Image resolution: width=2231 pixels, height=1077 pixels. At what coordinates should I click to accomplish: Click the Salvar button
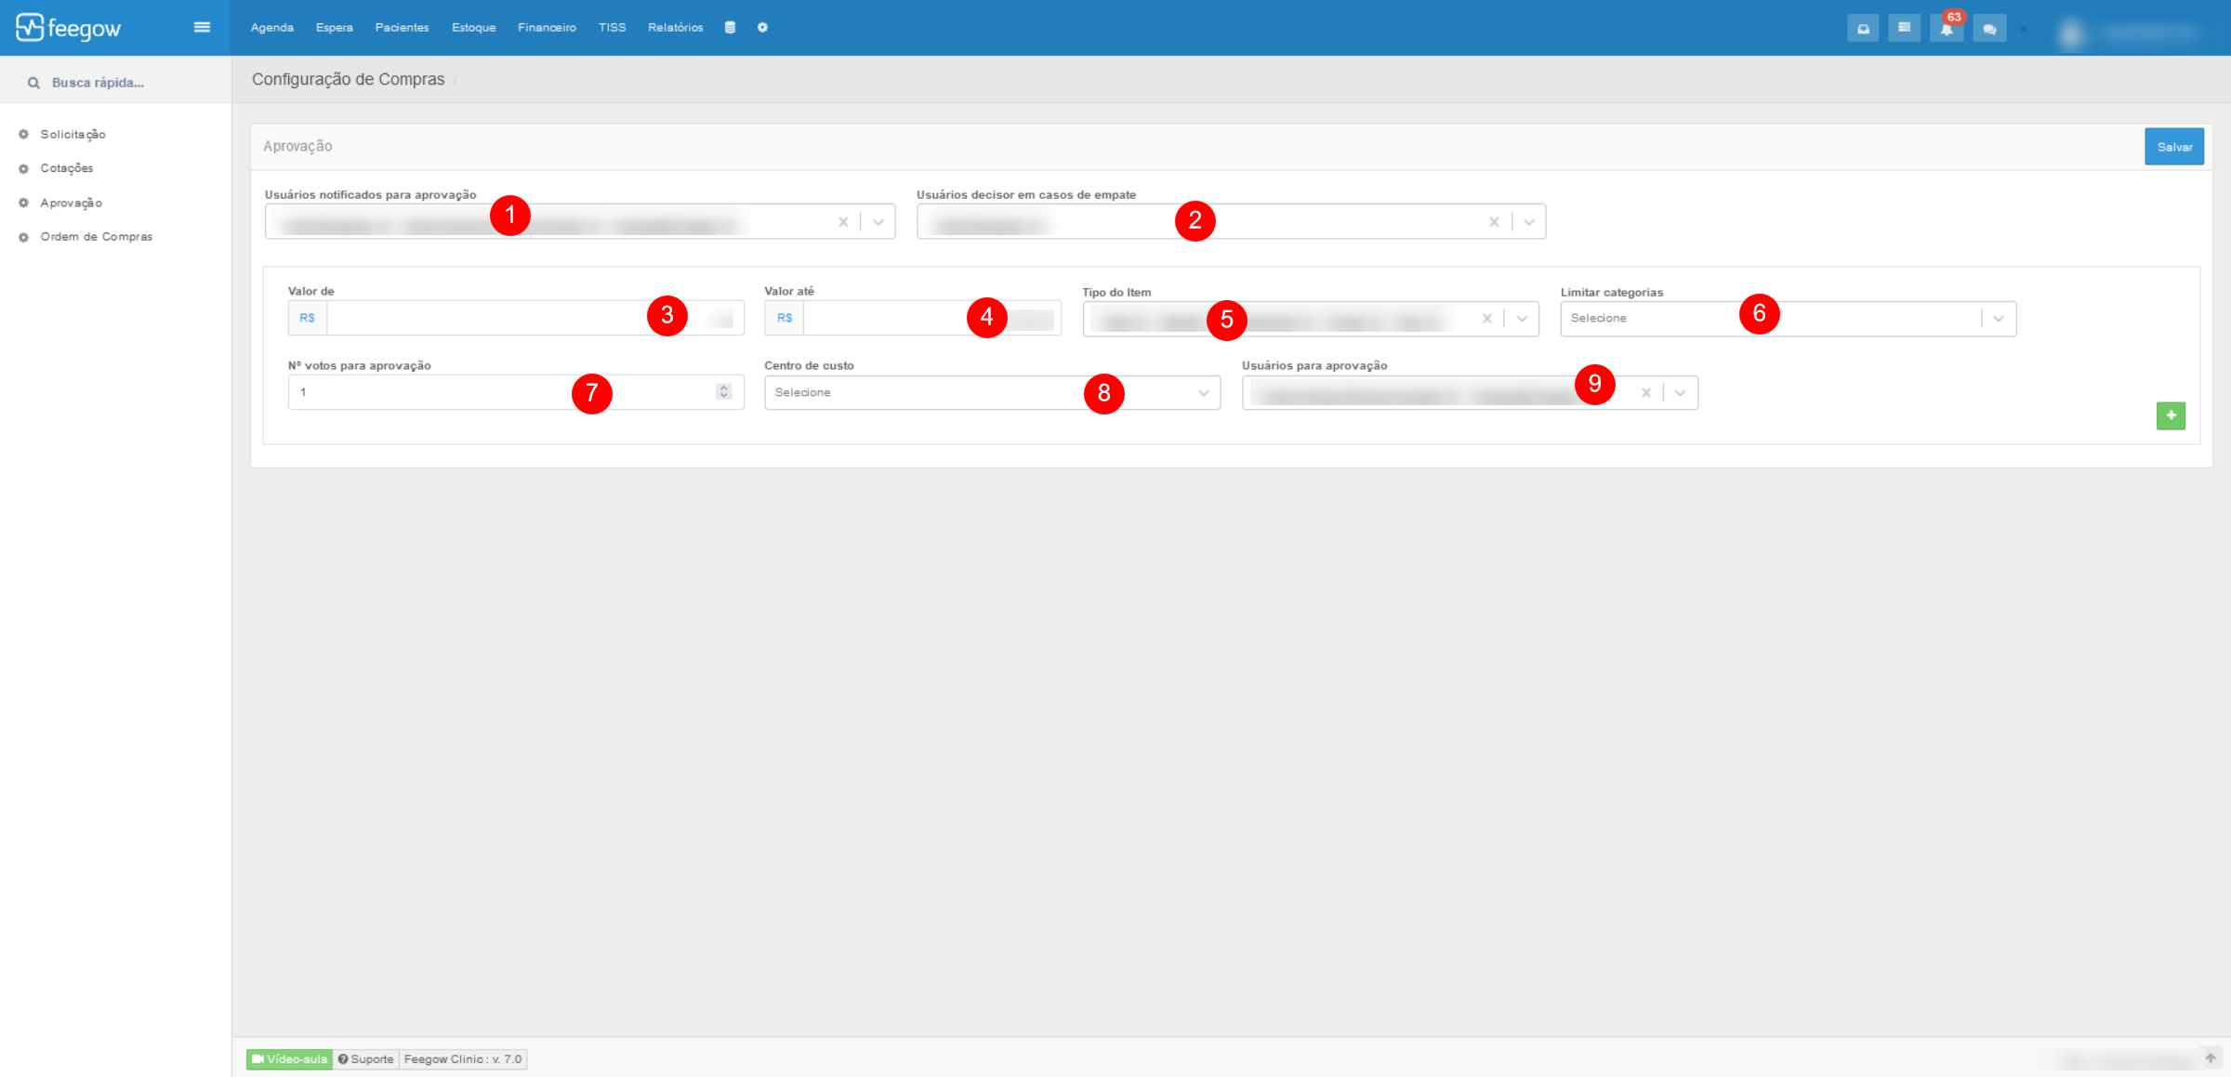(x=2173, y=147)
